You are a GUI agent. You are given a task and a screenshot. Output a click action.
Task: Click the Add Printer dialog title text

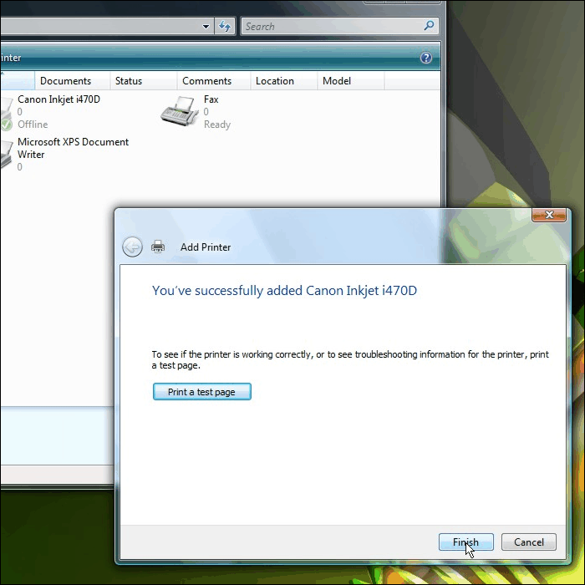206,247
